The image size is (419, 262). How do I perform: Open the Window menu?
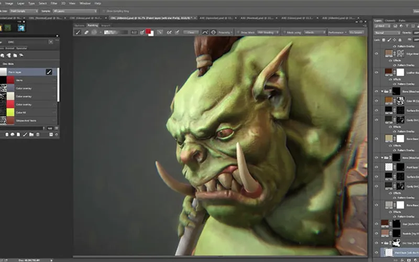click(85, 3)
